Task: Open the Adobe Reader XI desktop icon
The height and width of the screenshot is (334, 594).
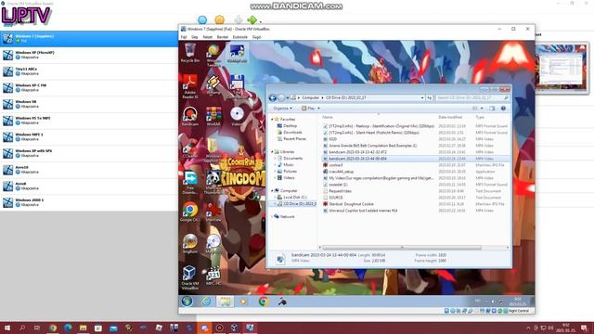Action: pos(189,86)
